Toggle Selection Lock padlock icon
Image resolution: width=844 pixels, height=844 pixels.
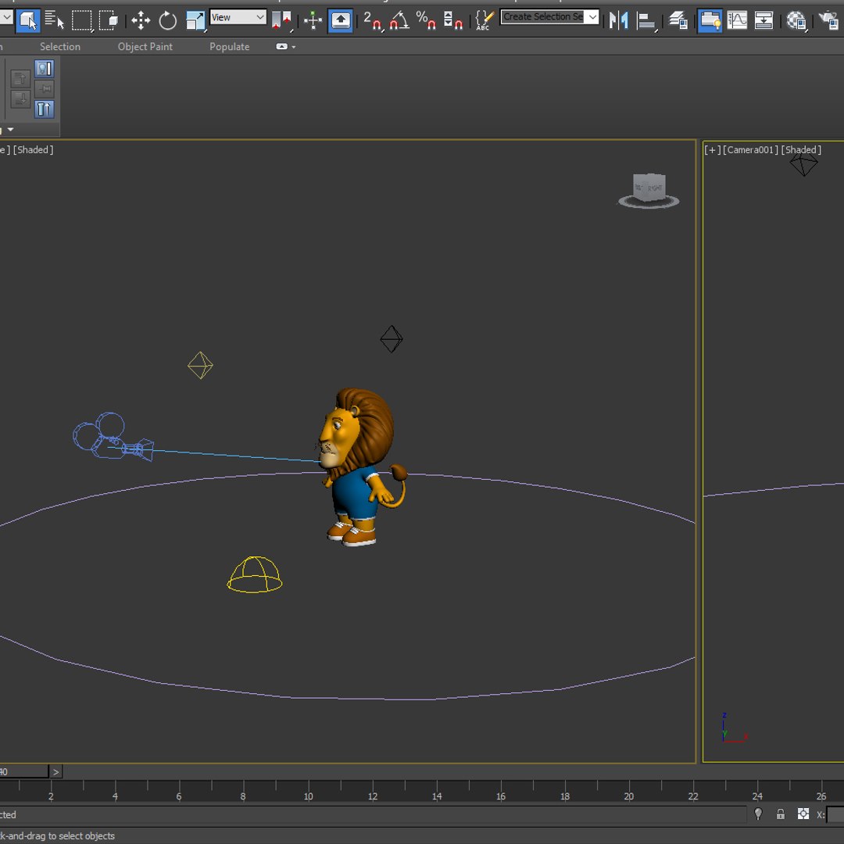(x=781, y=814)
